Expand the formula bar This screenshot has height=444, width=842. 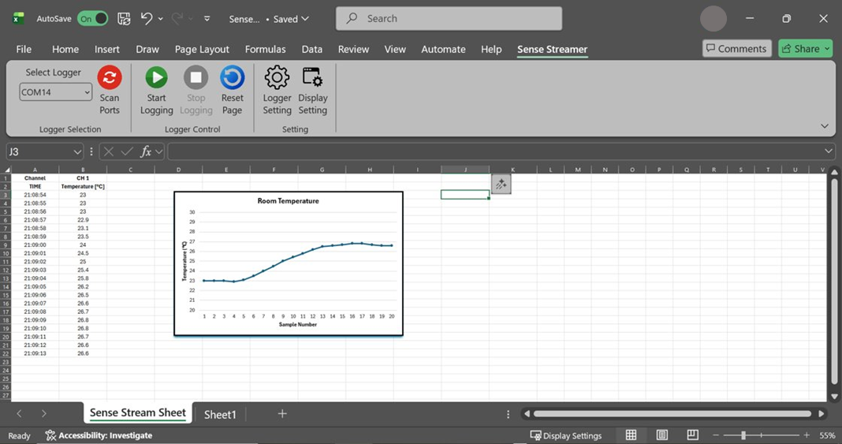point(829,151)
